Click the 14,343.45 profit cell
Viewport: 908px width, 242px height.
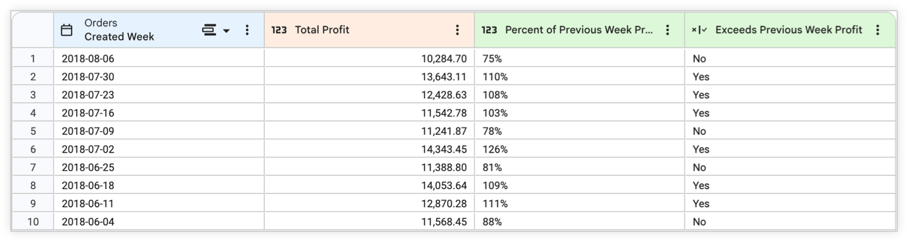(x=369, y=149)
